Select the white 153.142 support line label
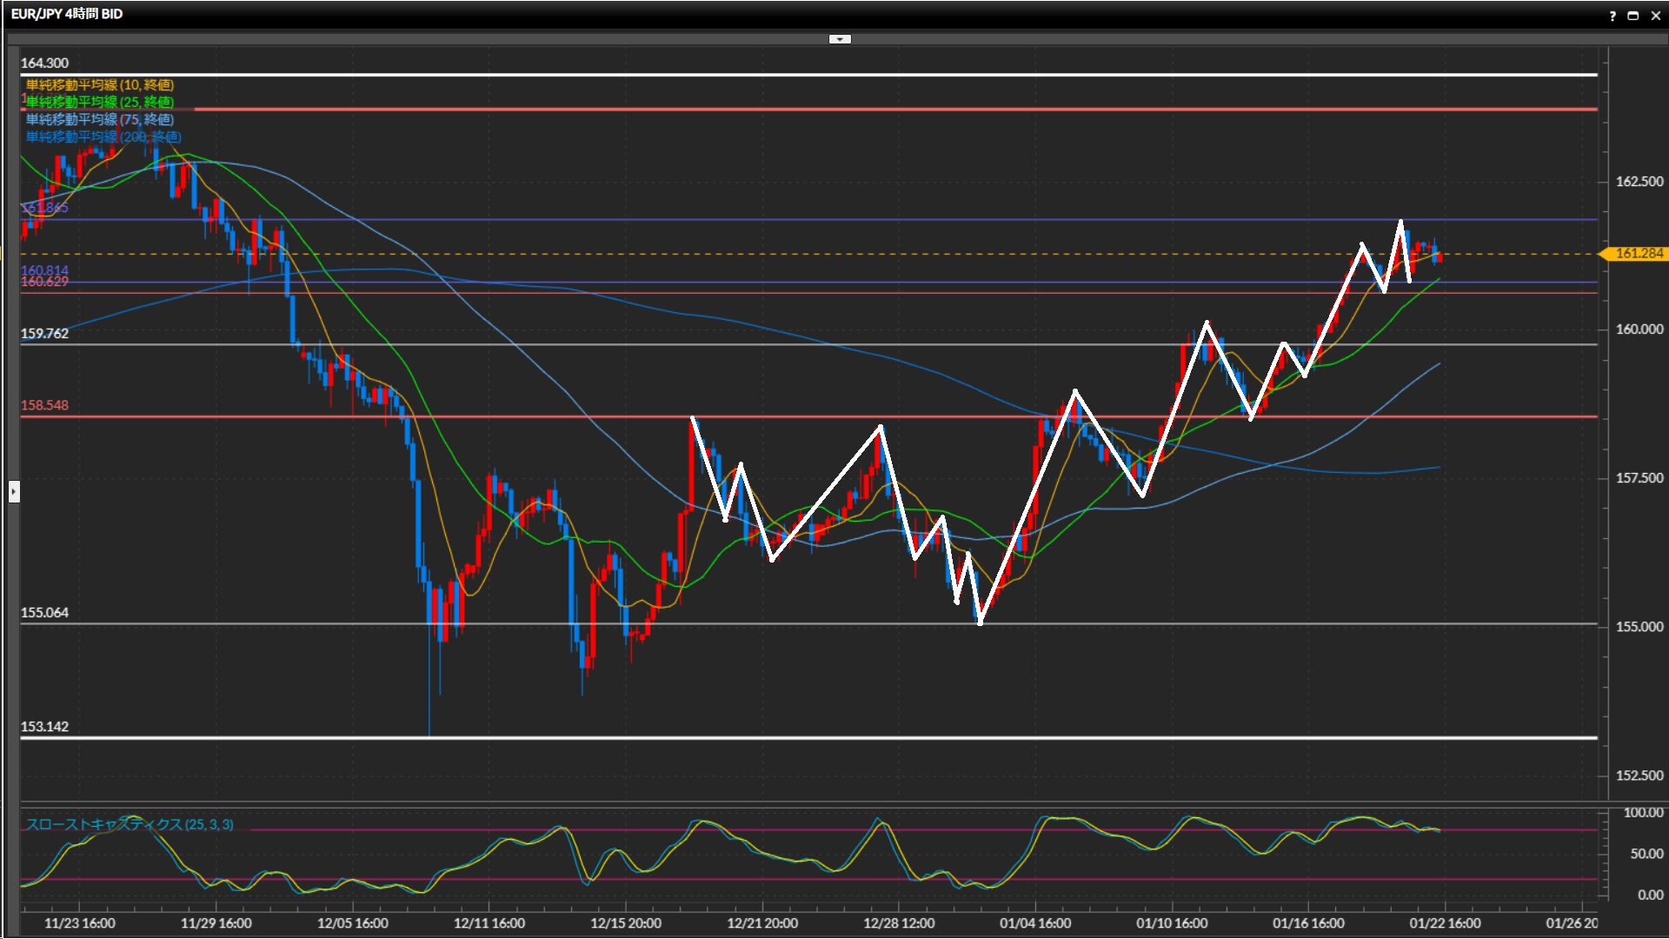This screenshot has width=1669, height=939. click(44, 726)
